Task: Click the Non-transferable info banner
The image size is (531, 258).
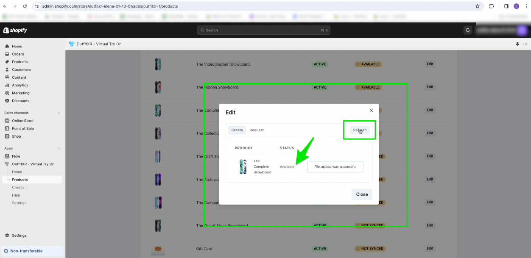Action: point(32,251)
